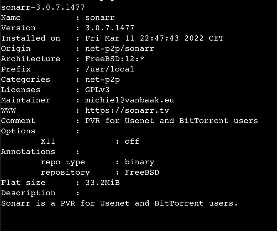The height and width of the screenshot is (231, 277).
Task: Click the repo_type value binary
Action: point(140,162)
